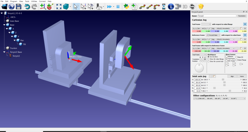
Task: Open the isometric view dropdown arrow
Action: pyautogui.click(x=70, y=7)
